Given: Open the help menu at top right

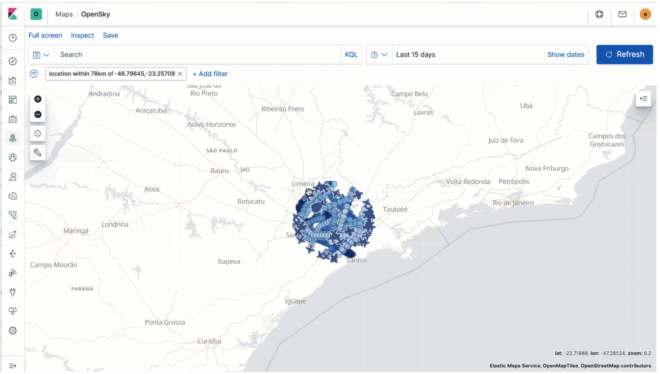Looking at the screenshot, I should tap(599, 14).
